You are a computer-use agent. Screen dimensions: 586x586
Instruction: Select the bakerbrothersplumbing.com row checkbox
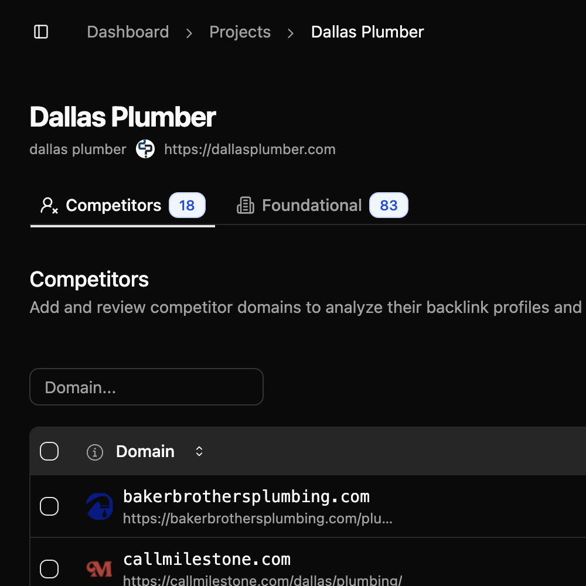click(x=49, y=506)
